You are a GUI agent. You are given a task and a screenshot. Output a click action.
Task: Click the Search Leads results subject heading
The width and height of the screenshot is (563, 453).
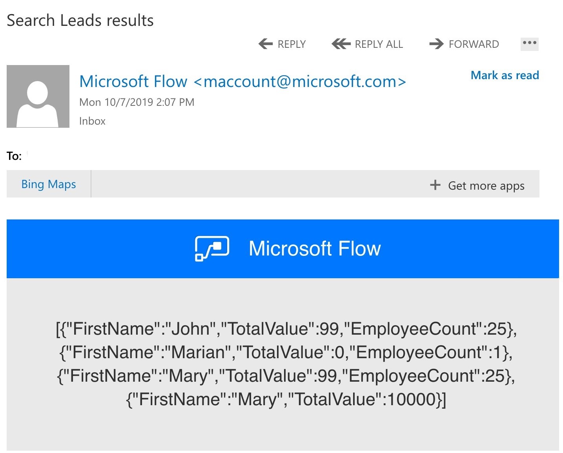pyautogui.click(x=80, y=20)
